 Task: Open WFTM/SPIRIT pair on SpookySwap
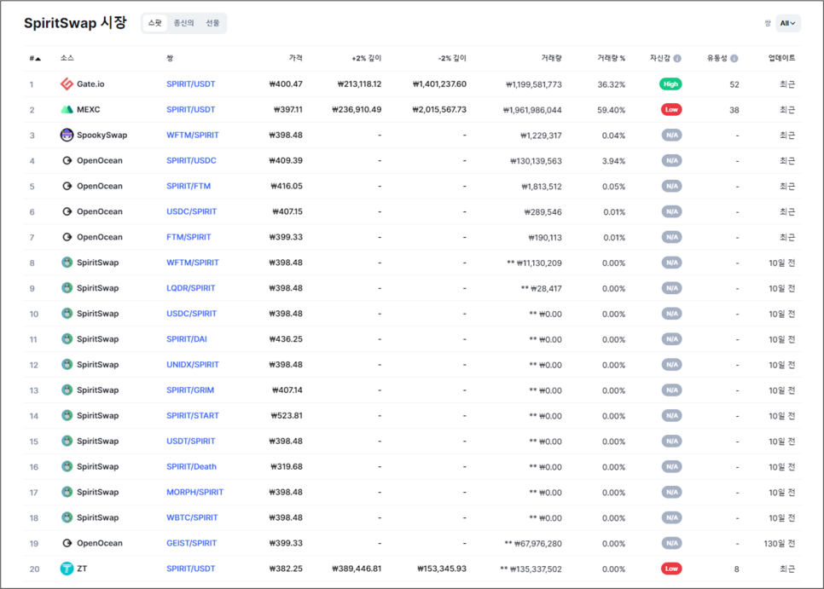(192, 135)
